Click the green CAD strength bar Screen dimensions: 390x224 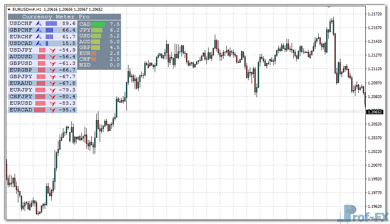click(x=98, y=24)
